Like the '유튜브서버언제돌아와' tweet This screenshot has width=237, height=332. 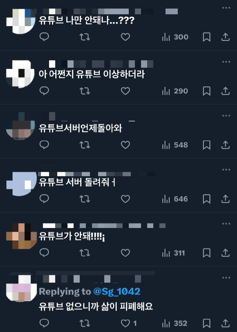125,145
